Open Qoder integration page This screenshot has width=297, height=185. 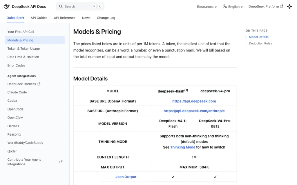pos(35,151)
